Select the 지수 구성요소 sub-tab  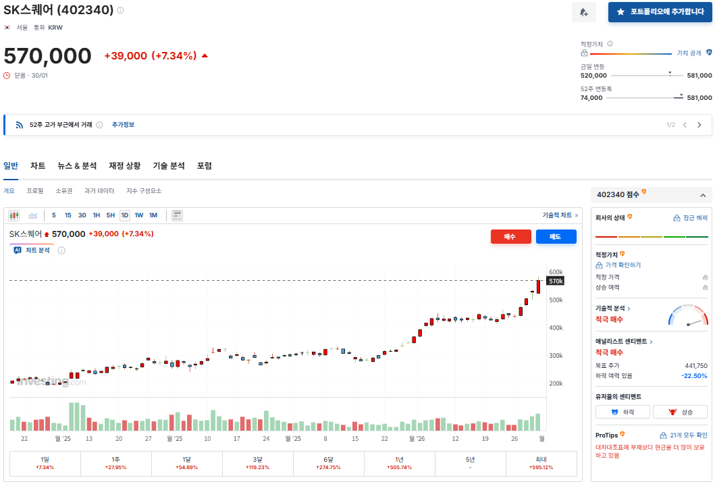[x=144, y=191]
